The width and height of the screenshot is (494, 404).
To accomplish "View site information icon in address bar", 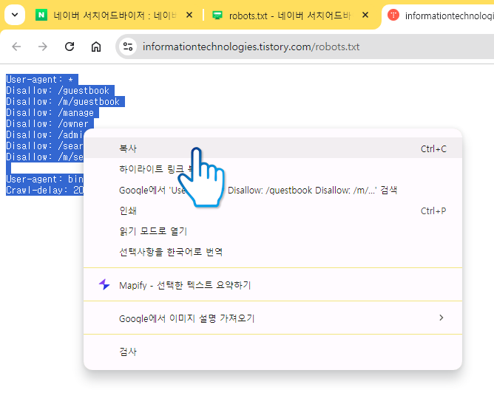I will 128,47.
